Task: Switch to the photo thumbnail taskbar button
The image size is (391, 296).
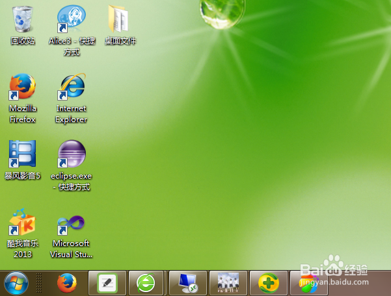Action: [228, 283]
